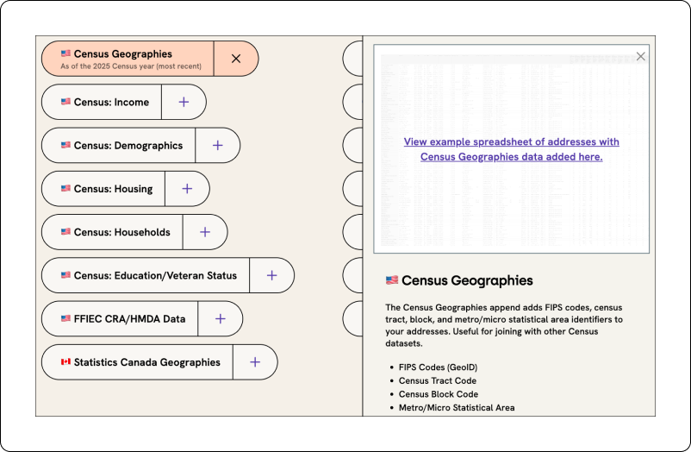Select the Census: Demographics label
This screenshot has width=691, height=452.
(x=128, y=145)
